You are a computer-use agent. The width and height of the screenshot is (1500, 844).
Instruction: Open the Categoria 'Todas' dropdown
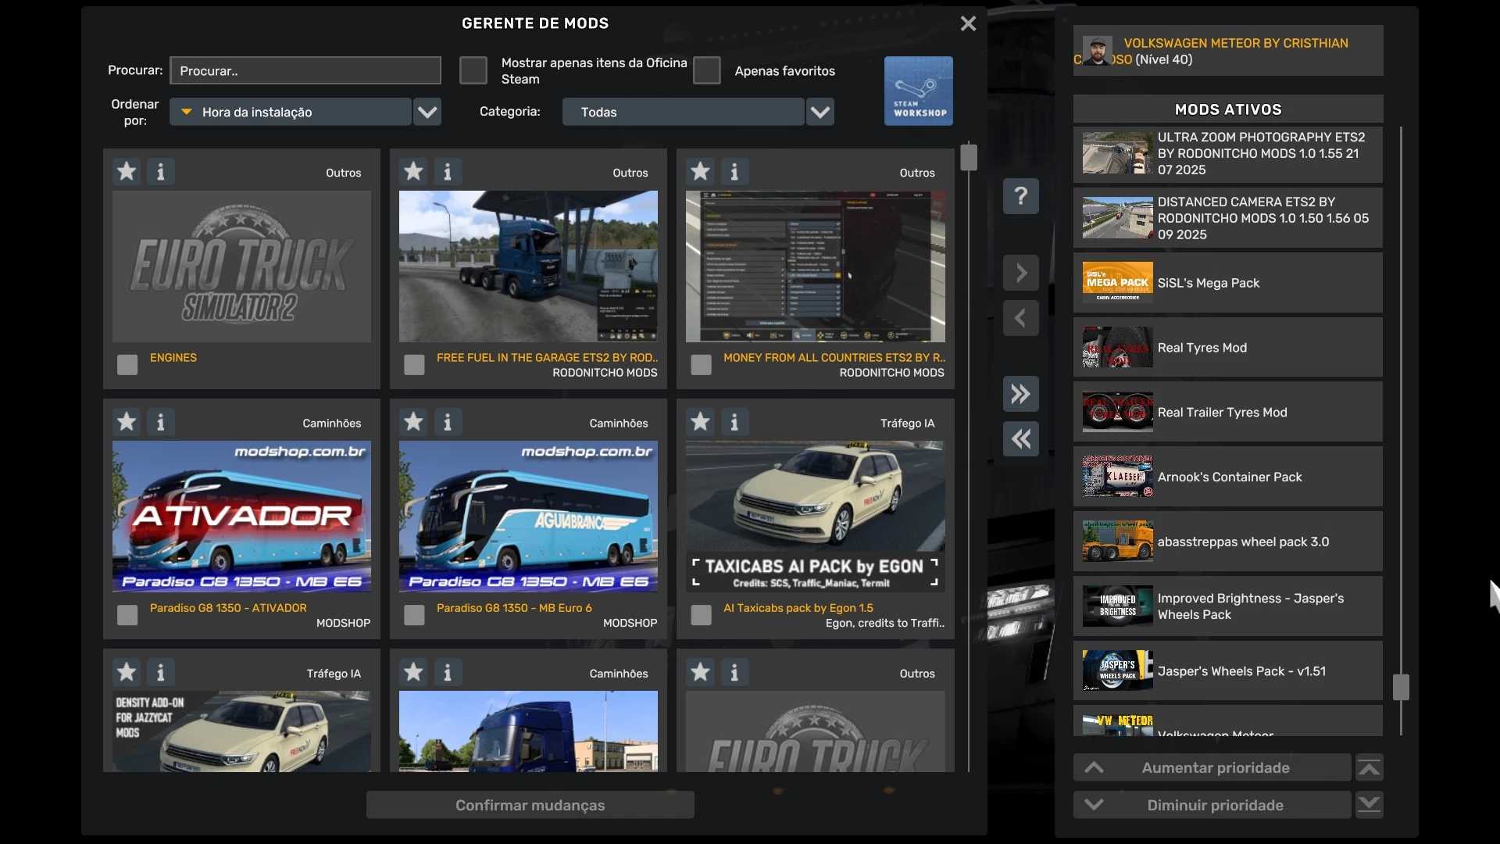pyautogui.click(x=820, y=112)
